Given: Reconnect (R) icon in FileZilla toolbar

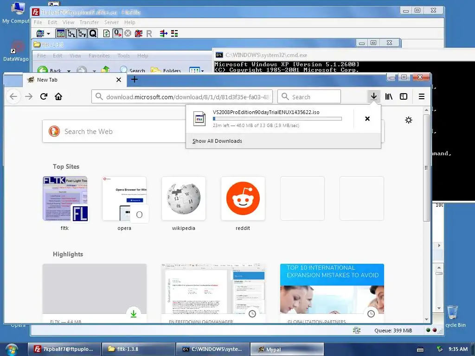Looking at the screenshot, I should [x=149, y=33].
